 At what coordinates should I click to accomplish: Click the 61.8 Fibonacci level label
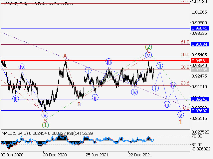[x=185, y=42]
